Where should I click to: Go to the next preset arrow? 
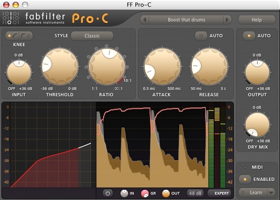(227, 20)
